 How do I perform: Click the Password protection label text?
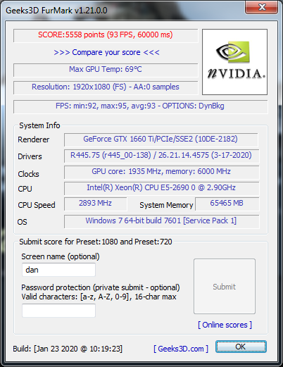pyautogui.click(x=101, y=287)
